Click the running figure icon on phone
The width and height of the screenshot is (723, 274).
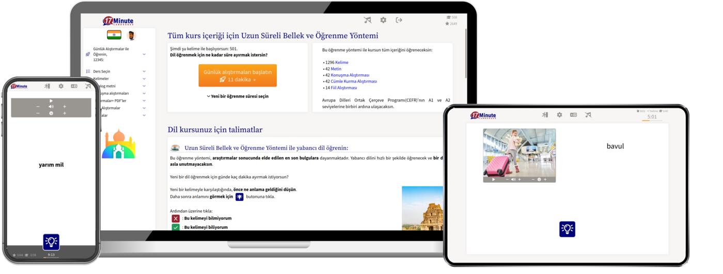point(47,86)
